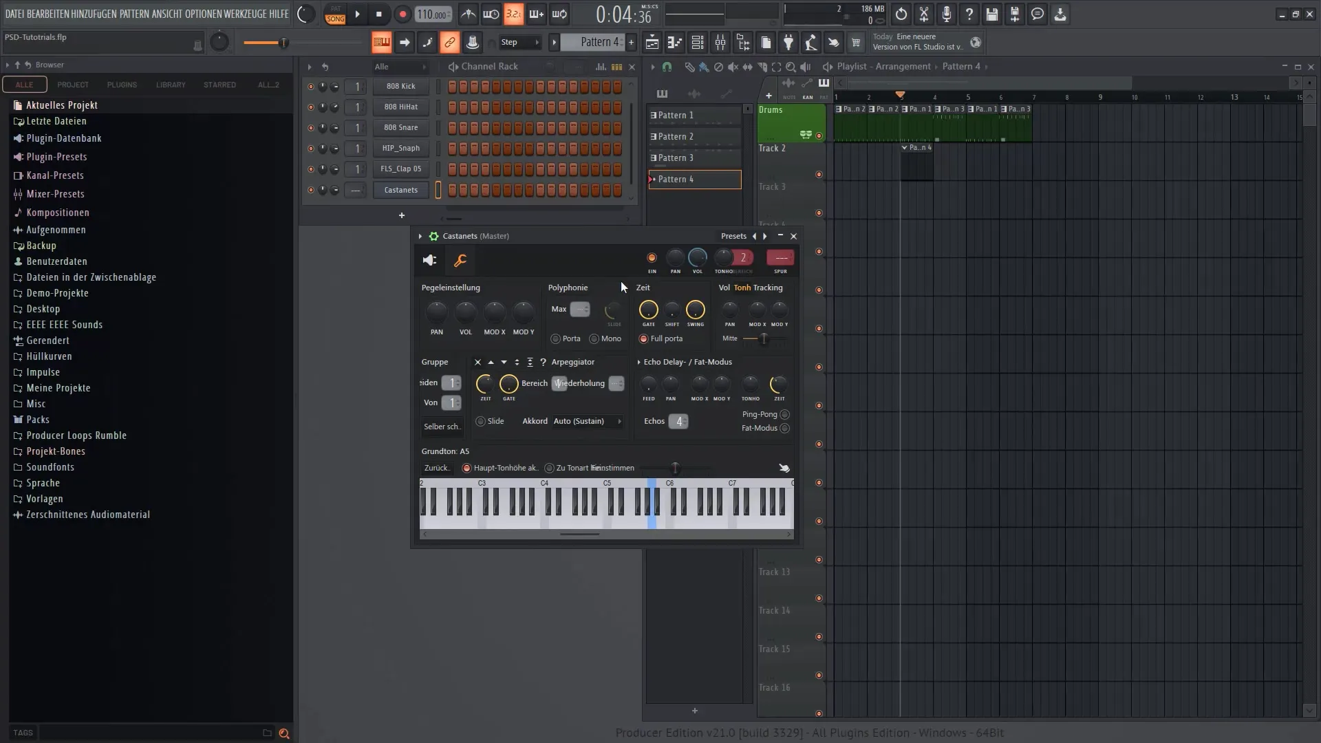Open the Plugin-Datenbank browser section

pyautogui.click(x=63, y=138)
